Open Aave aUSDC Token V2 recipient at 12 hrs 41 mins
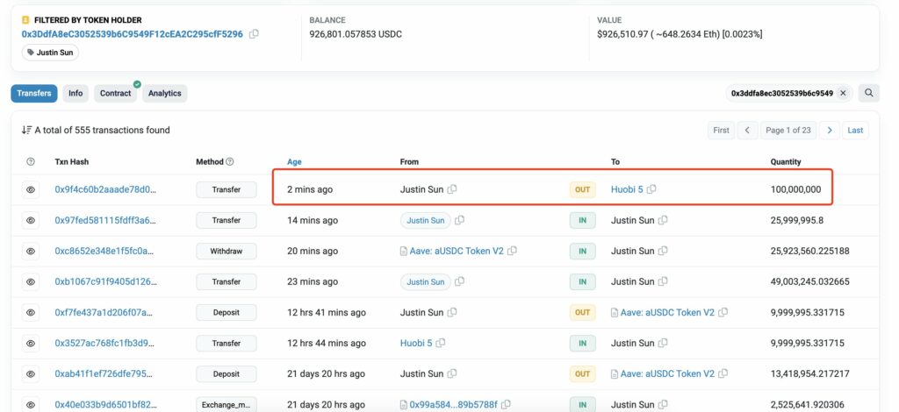 click(x=667, y=312)
